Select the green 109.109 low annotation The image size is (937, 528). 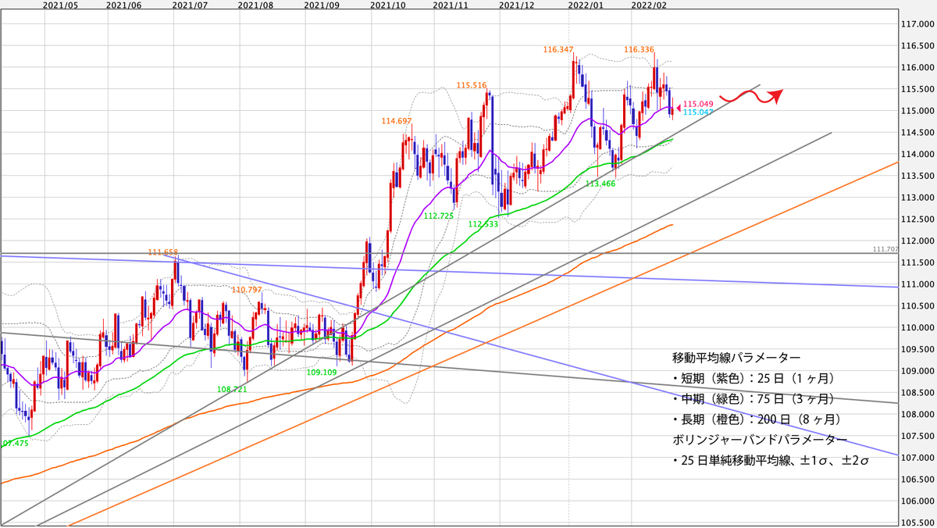pos(322,373)
